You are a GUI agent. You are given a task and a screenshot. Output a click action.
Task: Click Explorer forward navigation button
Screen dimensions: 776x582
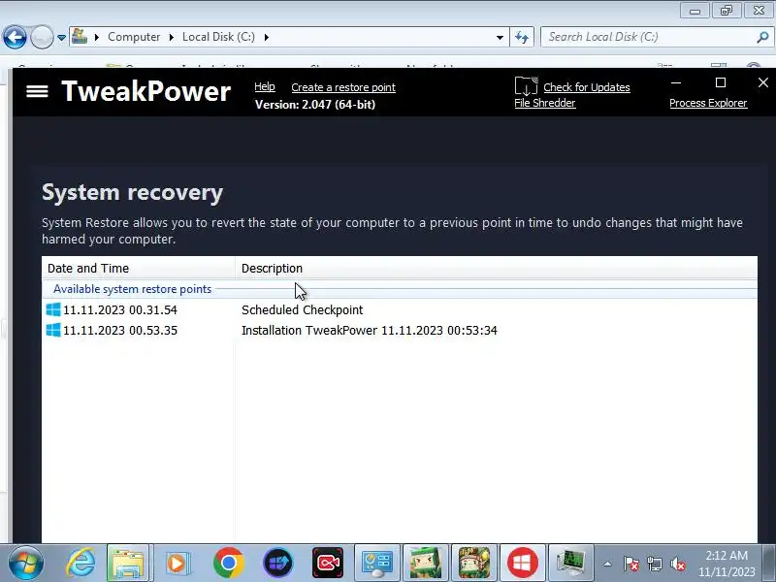pyautogui.click(x=42, y=37)
